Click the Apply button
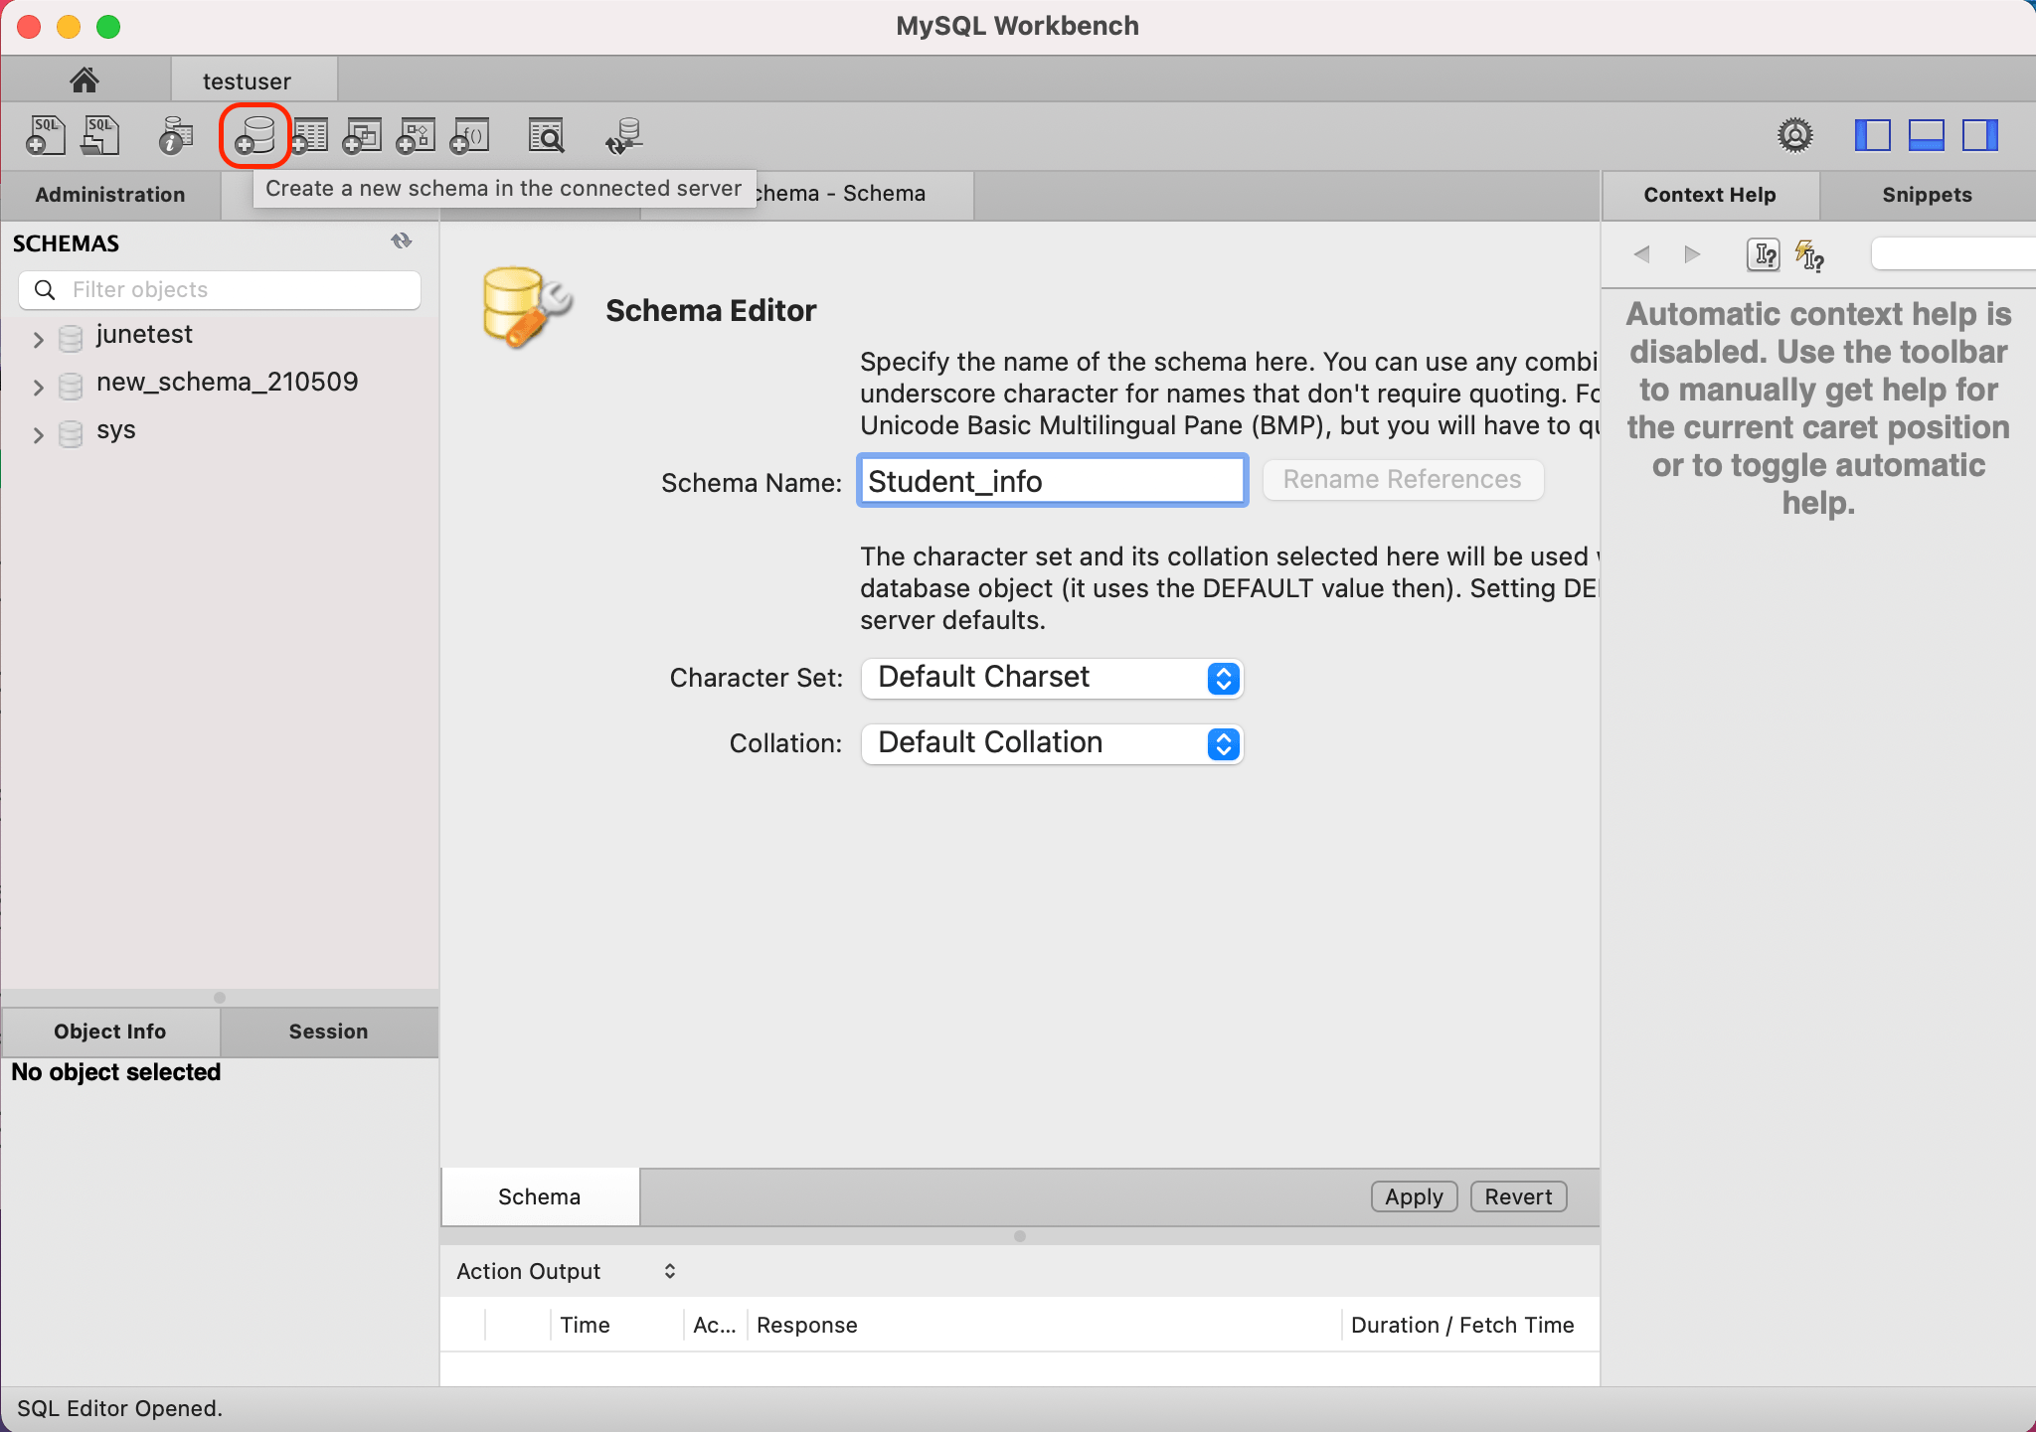 [1413, 1196]
